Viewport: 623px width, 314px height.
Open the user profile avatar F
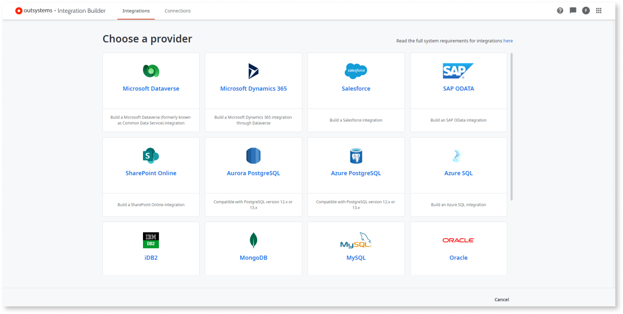586,10
